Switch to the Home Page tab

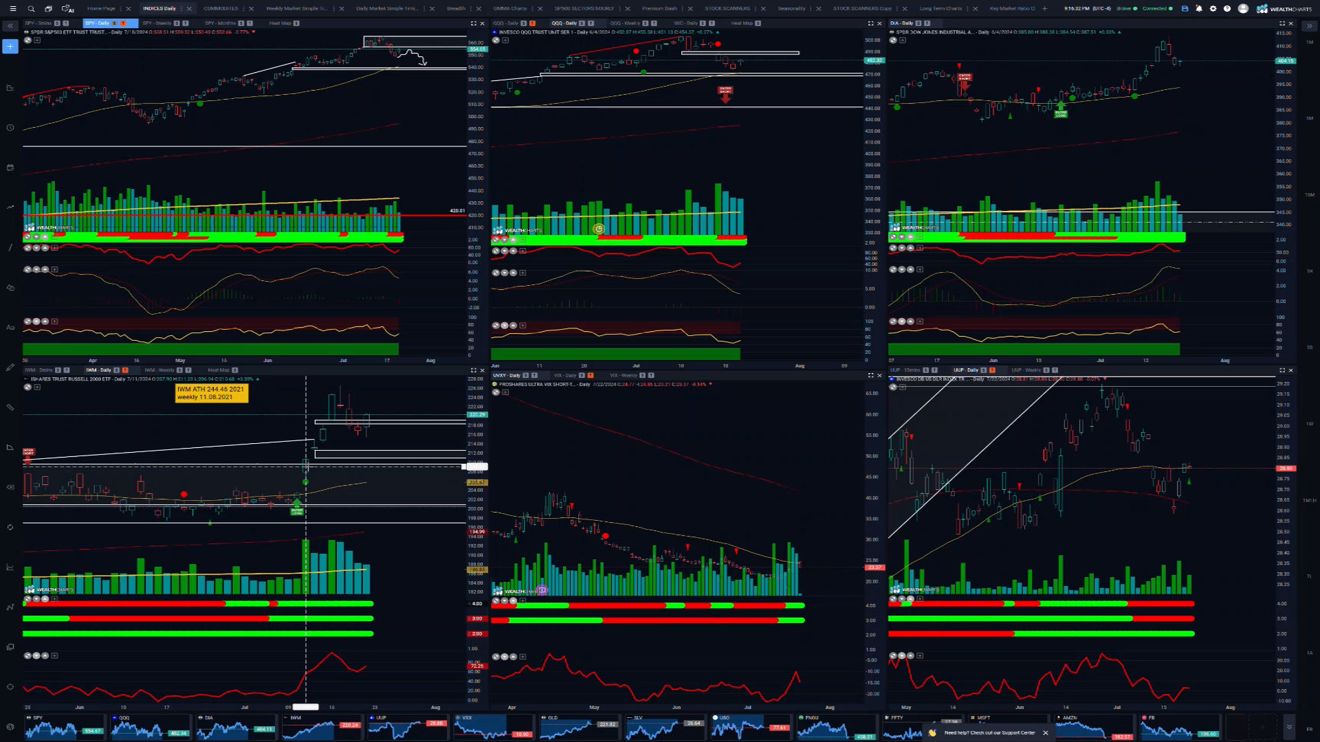click(x=101, y=9)
